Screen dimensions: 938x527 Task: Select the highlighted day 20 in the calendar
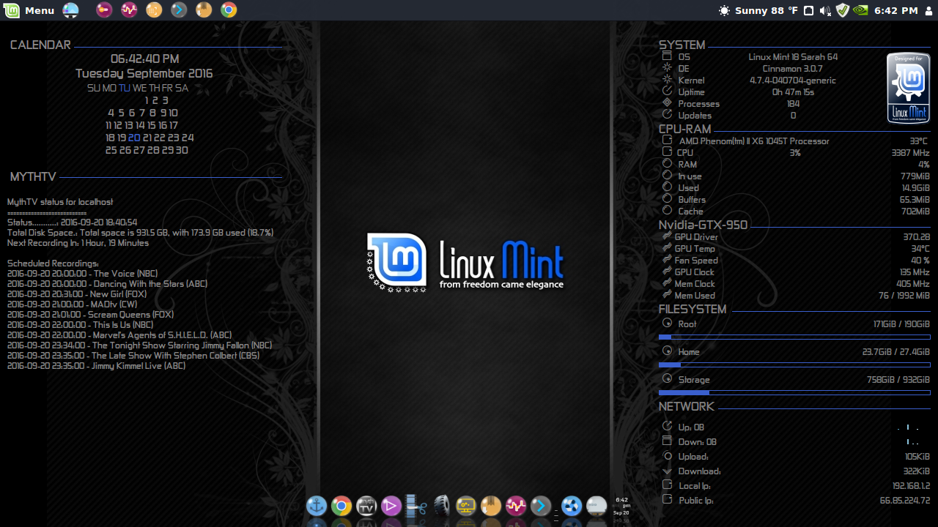[134, 138]
